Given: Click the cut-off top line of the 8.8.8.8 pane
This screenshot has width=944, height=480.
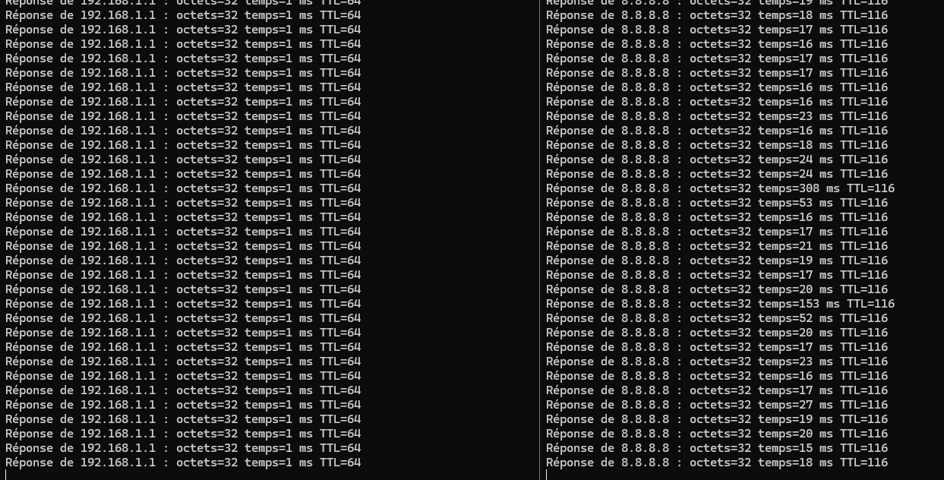Looking at the screenshot, I should click(717, 3).
